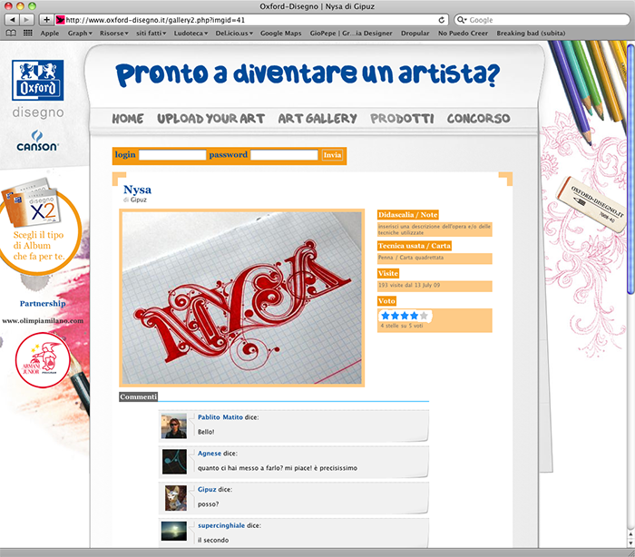Open supercinghiale's profile link
This screenshot has width=635, height=557.
[x=221, y=525]
